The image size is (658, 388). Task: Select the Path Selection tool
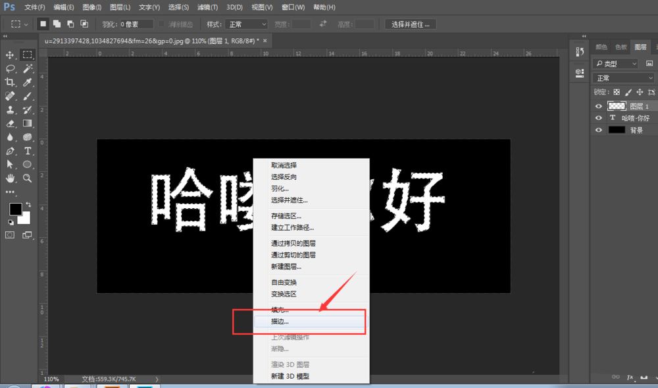point(10,164)
